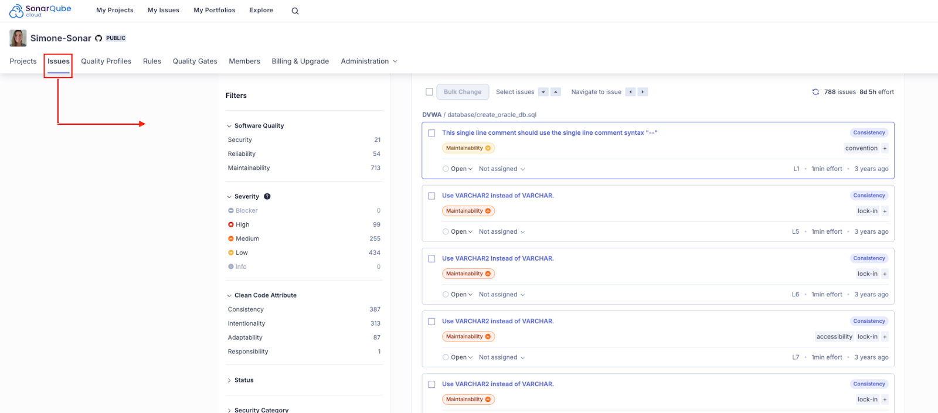
Task: Open Not assigned dropdown on L7 issue
Action: coord(502,357)
